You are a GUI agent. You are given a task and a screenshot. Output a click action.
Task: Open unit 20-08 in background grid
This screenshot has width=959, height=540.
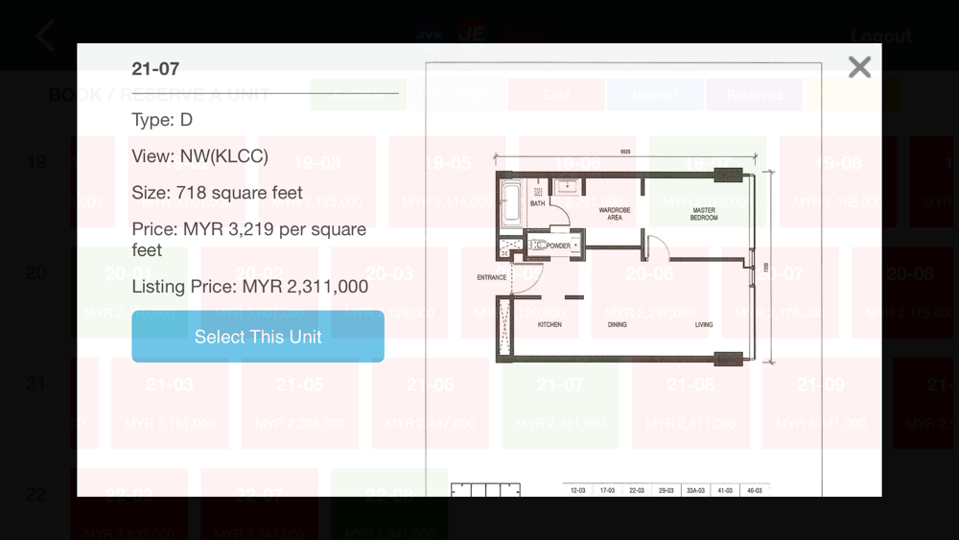910,293
